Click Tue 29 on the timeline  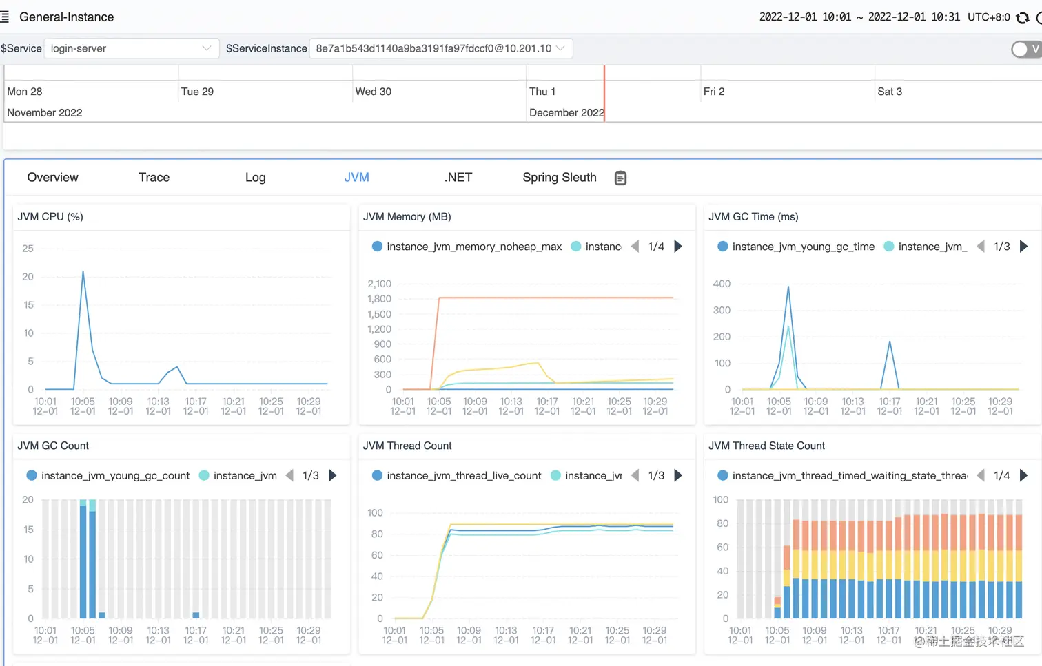(x=197, y=92)
